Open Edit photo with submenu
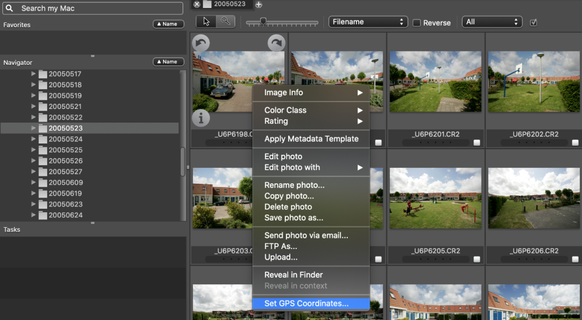This screenshot has width=582, height=320. click(311, 167)
